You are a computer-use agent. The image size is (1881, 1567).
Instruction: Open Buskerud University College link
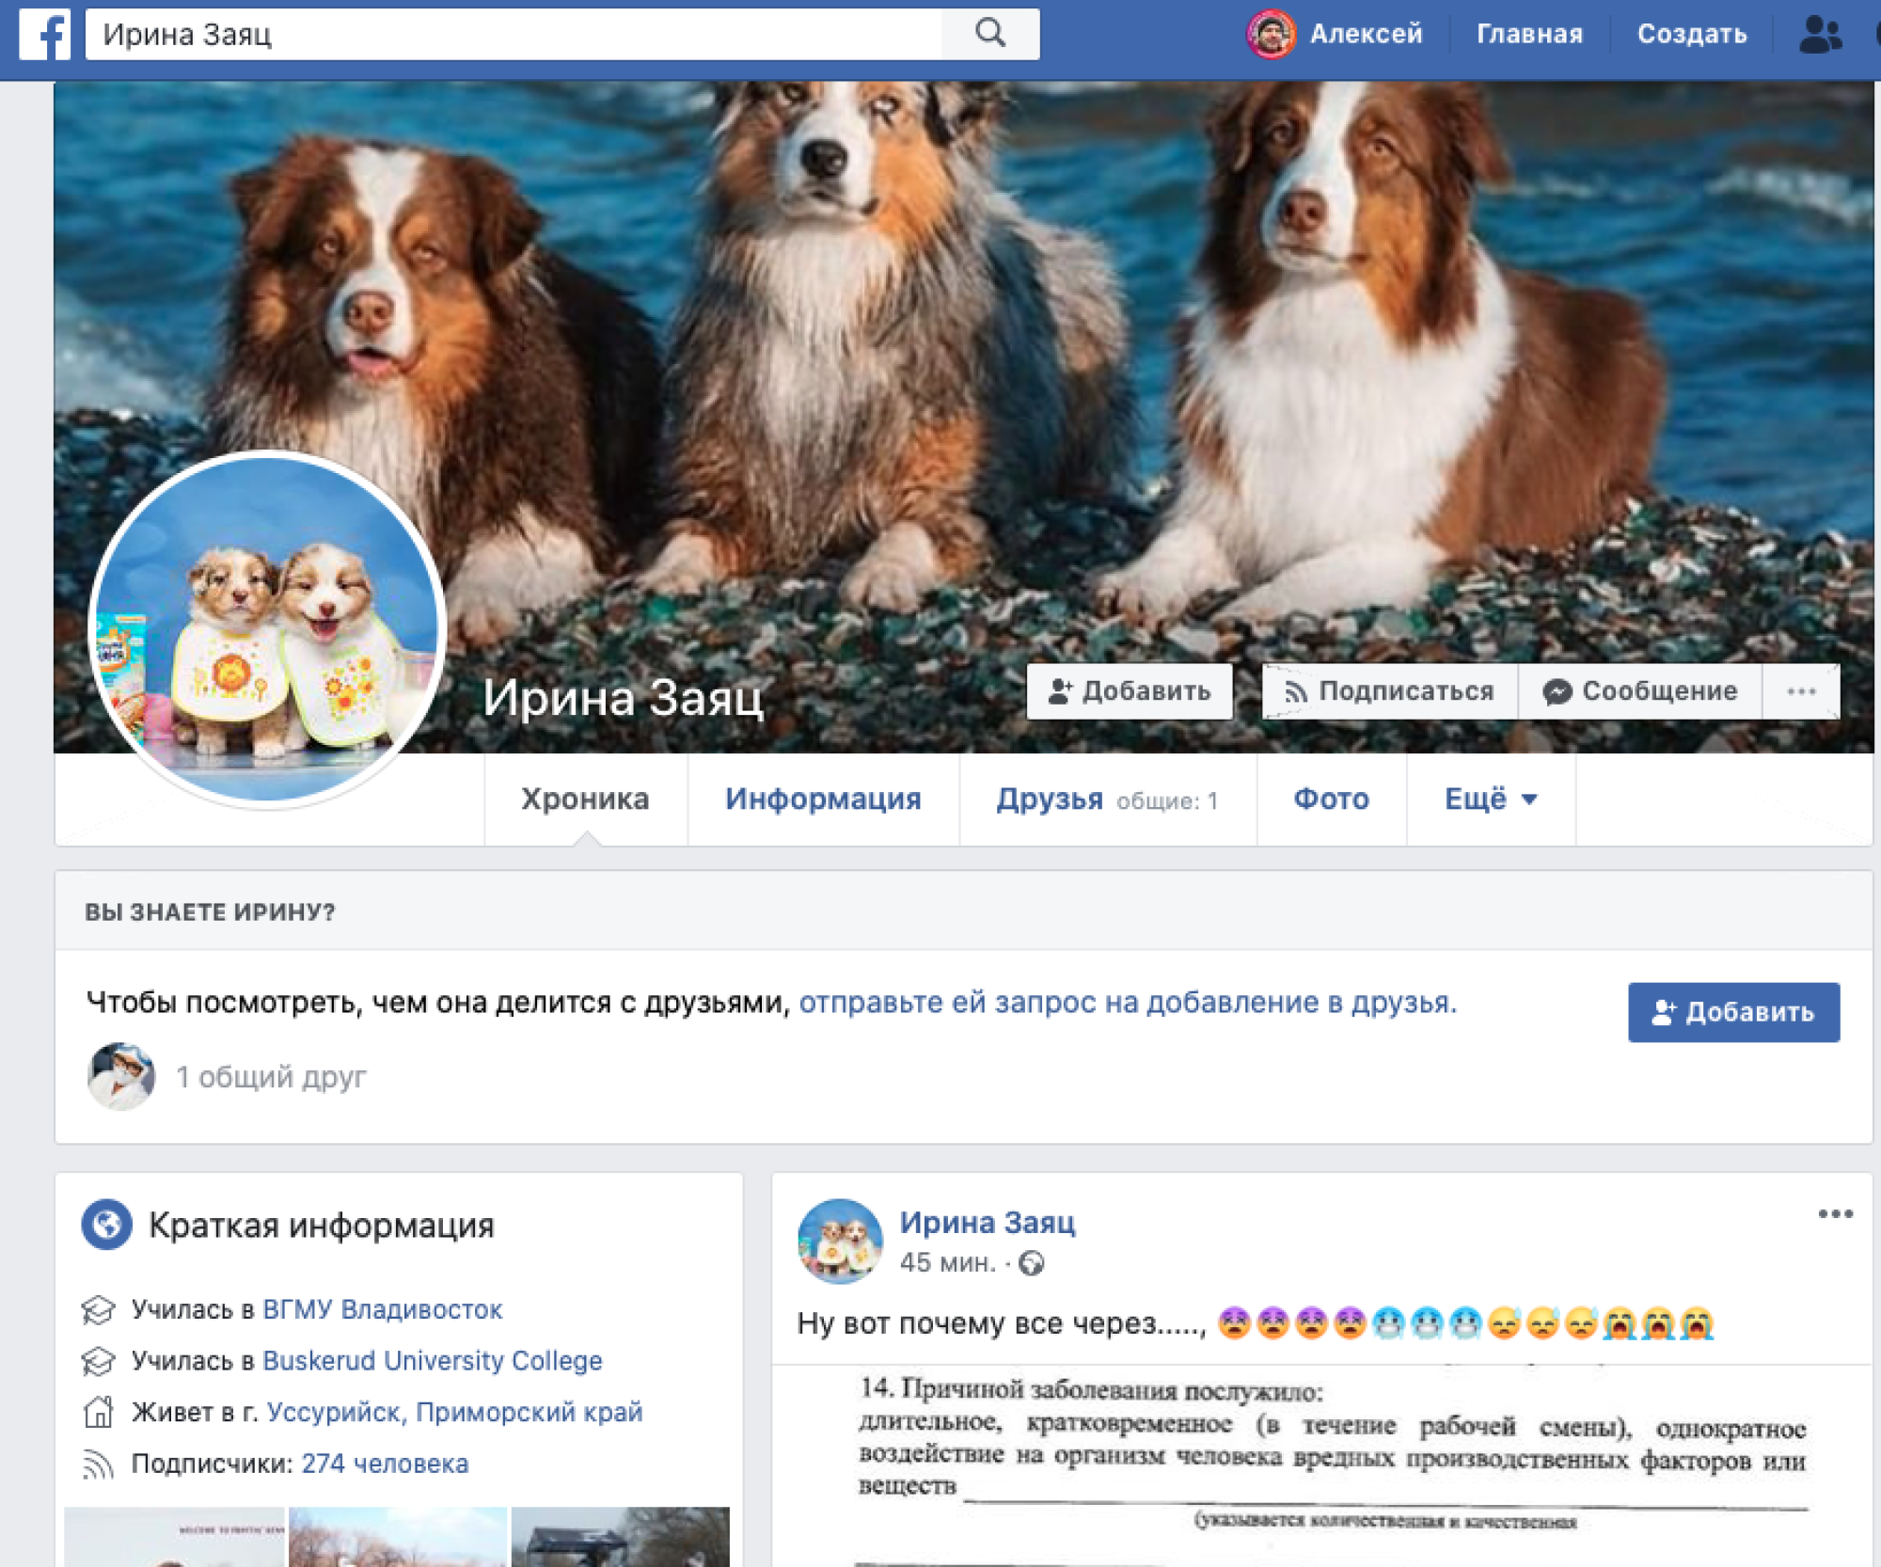(432, 1361)
